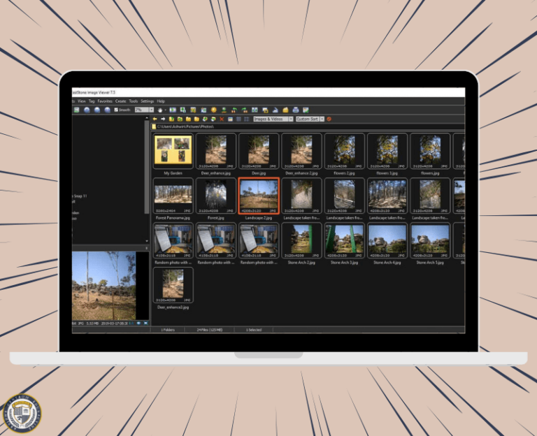Open the Tools menu

pyautogui.click(x=134, y=101)
